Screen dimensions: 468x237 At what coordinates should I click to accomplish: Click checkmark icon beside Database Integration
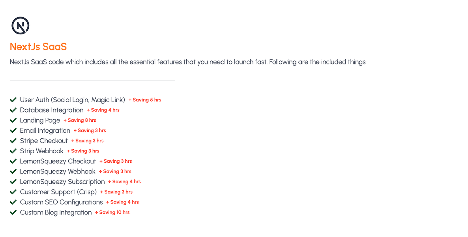[x=13, y=110]
